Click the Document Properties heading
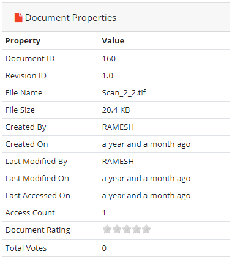 (70, 18)
